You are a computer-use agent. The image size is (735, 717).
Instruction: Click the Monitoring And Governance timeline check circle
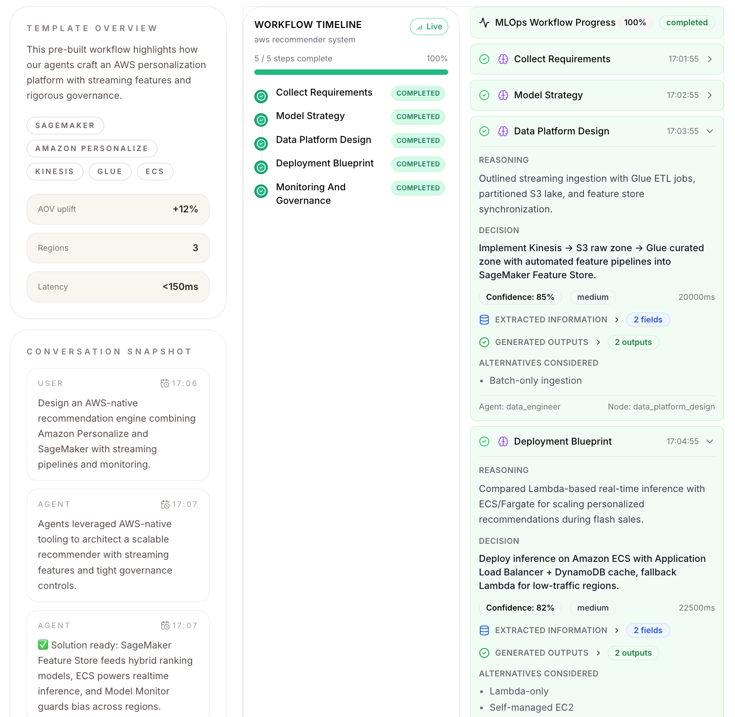click(x=261, y=191)
